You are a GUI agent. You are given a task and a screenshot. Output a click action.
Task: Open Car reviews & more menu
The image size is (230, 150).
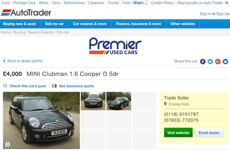(90, 24)
